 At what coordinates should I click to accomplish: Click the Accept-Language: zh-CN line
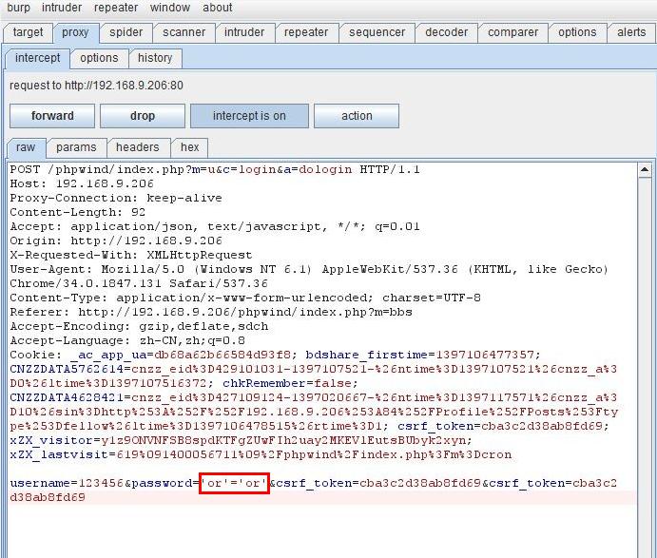pos(127,340)
